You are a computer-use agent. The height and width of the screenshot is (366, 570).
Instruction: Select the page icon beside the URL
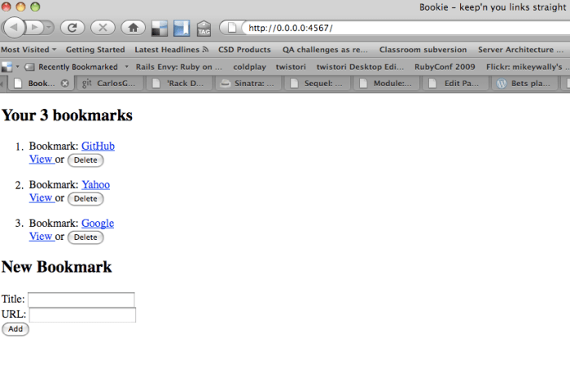(231, 28)
